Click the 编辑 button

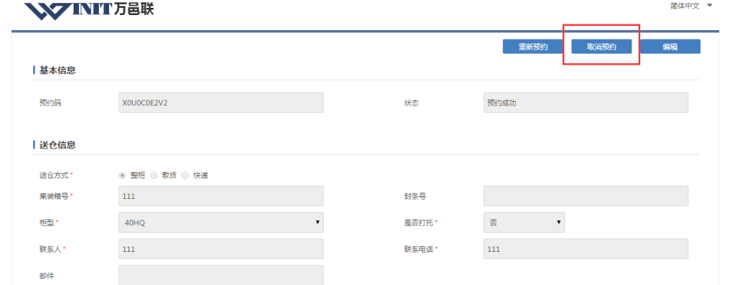coord(670,47)
